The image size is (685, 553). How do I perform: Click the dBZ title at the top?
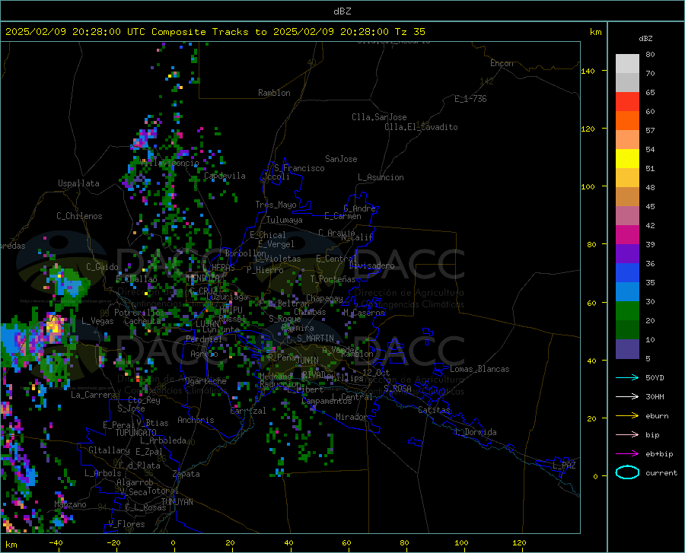(x=342, y=11)
